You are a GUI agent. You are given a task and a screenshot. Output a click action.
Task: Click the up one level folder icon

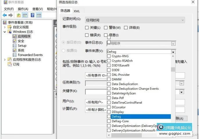point(19,15)
